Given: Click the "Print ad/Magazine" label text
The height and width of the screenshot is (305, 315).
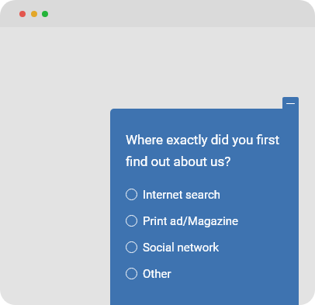Looking at the screenshot, I should pos(190,221).
